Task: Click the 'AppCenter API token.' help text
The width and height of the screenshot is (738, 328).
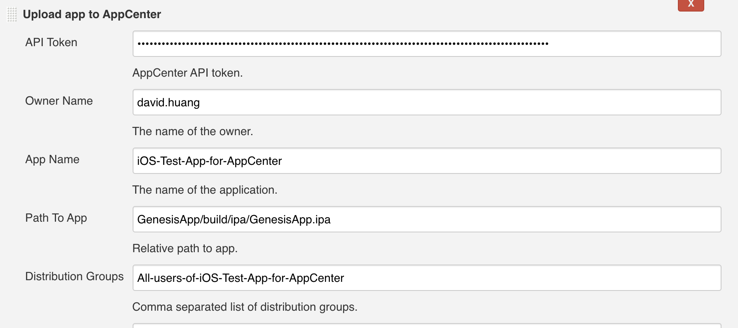Action: click(187, 73)
